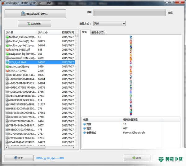The height and width of the screenshot is (166, 186).
Task: Click the icon of ~DFDCA779D33F0410... file
Action: [7, 88]
